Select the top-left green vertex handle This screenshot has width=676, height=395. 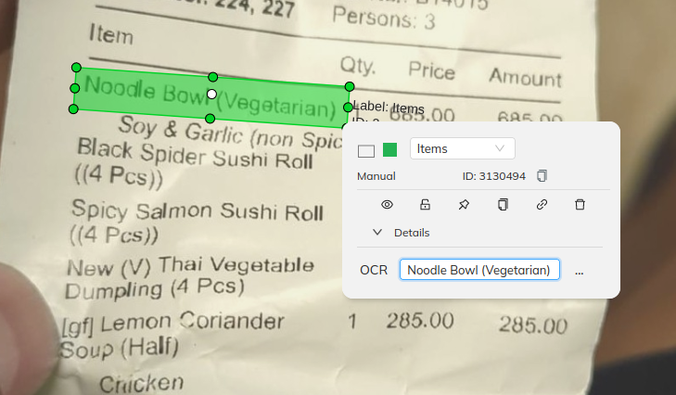click(76, 68)
